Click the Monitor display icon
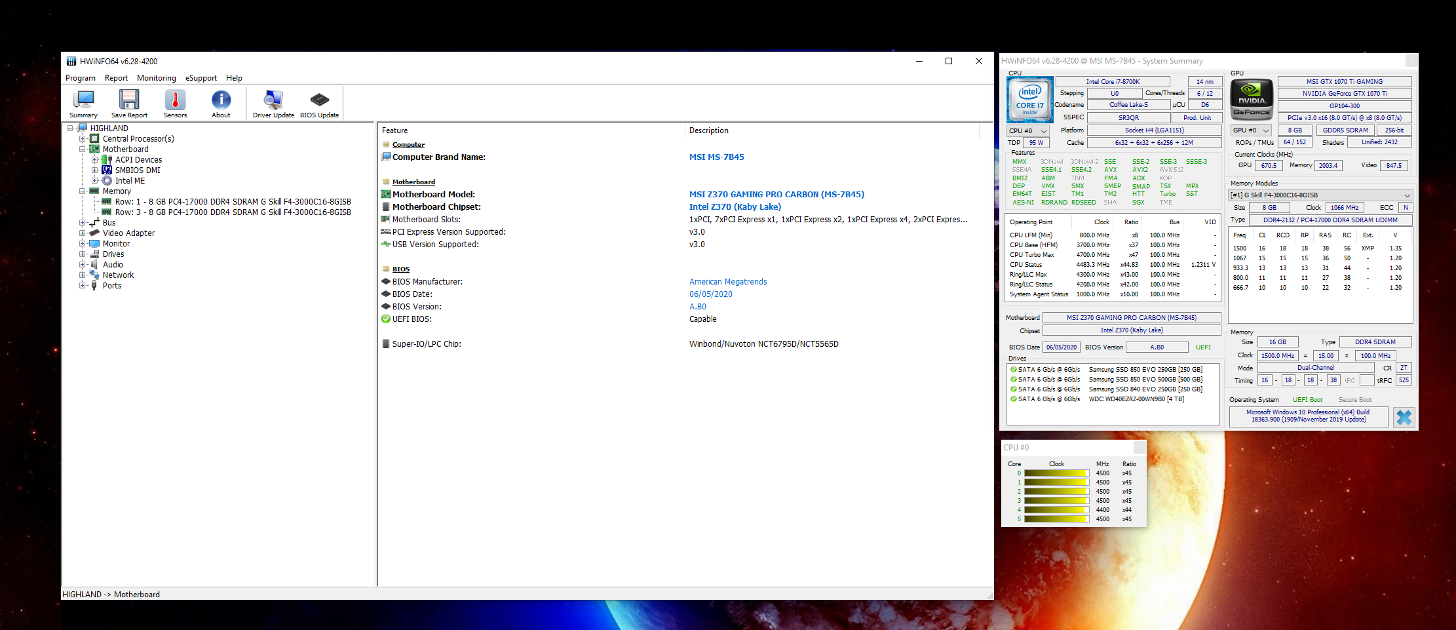Viewport: 1456px width, 630px height. click(x=94, y=243)
